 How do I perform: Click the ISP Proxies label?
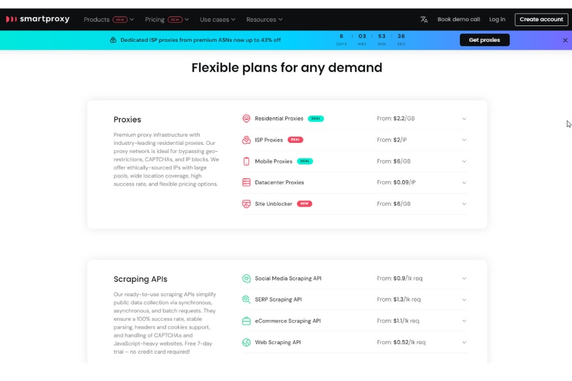pyautogui.click(x=269, y=140)
